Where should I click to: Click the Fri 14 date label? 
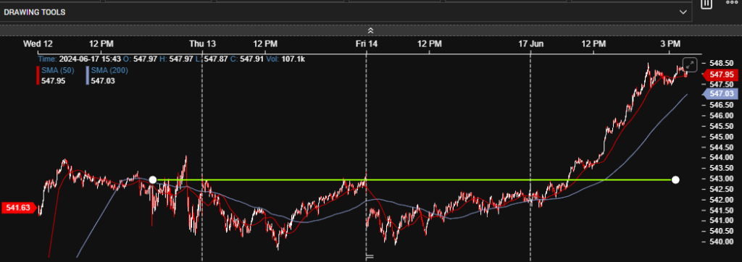pos(367,44)
